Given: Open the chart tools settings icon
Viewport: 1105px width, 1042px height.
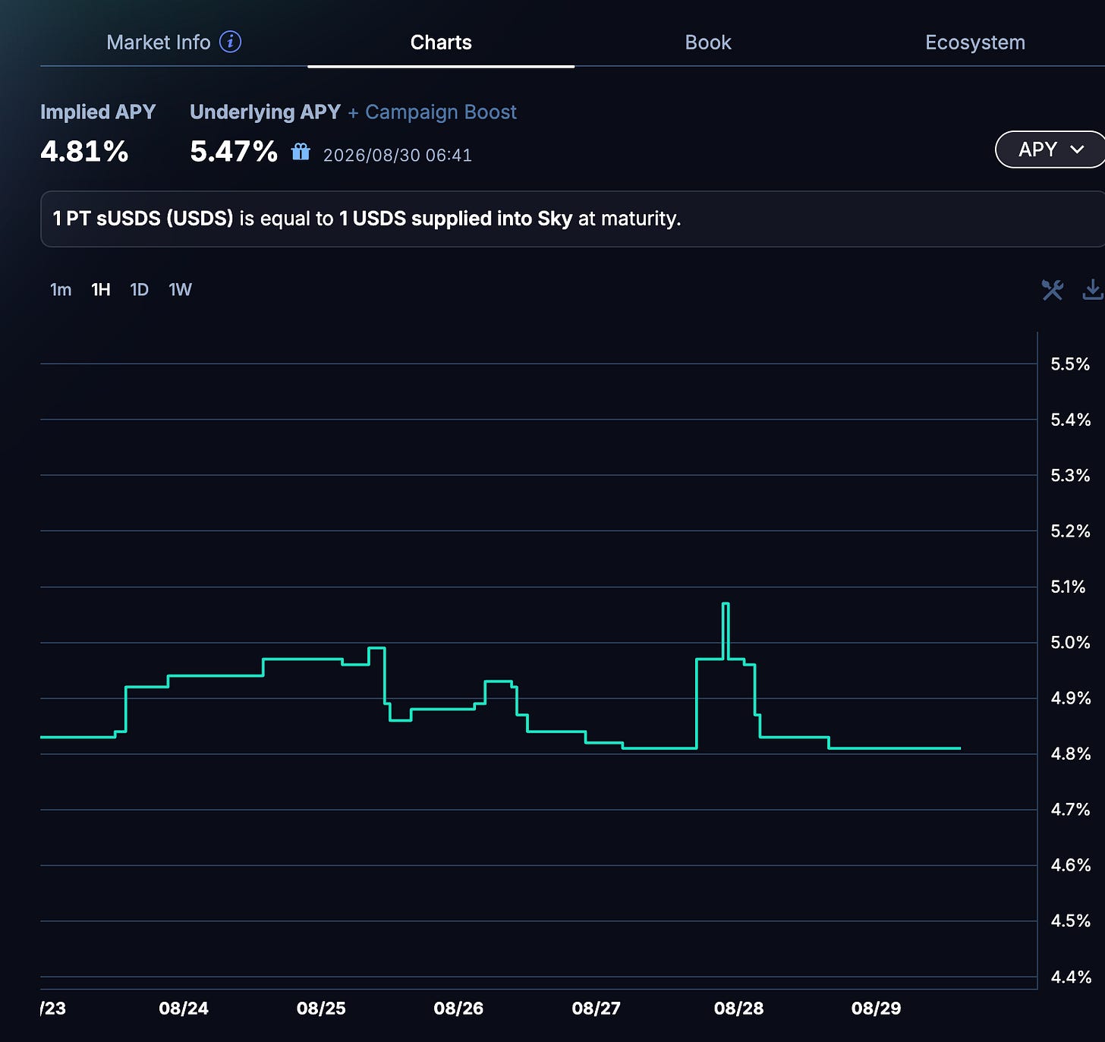Looking at the screenshot, I should [x=1053, y=290].
